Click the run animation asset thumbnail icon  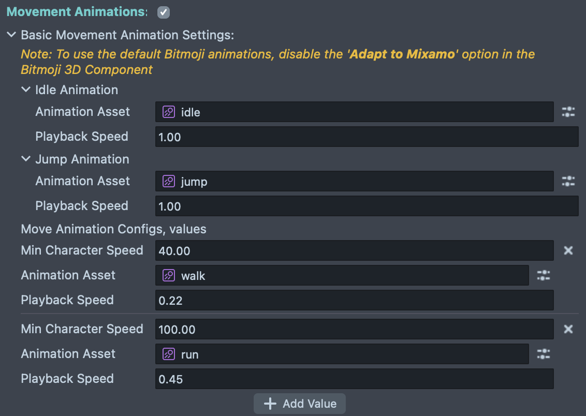point(168,354)
